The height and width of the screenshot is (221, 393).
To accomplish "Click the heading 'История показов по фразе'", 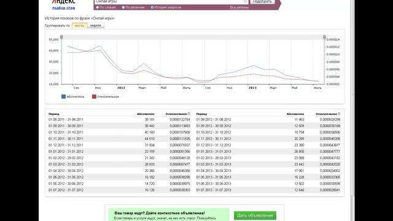I will (79, 18).
